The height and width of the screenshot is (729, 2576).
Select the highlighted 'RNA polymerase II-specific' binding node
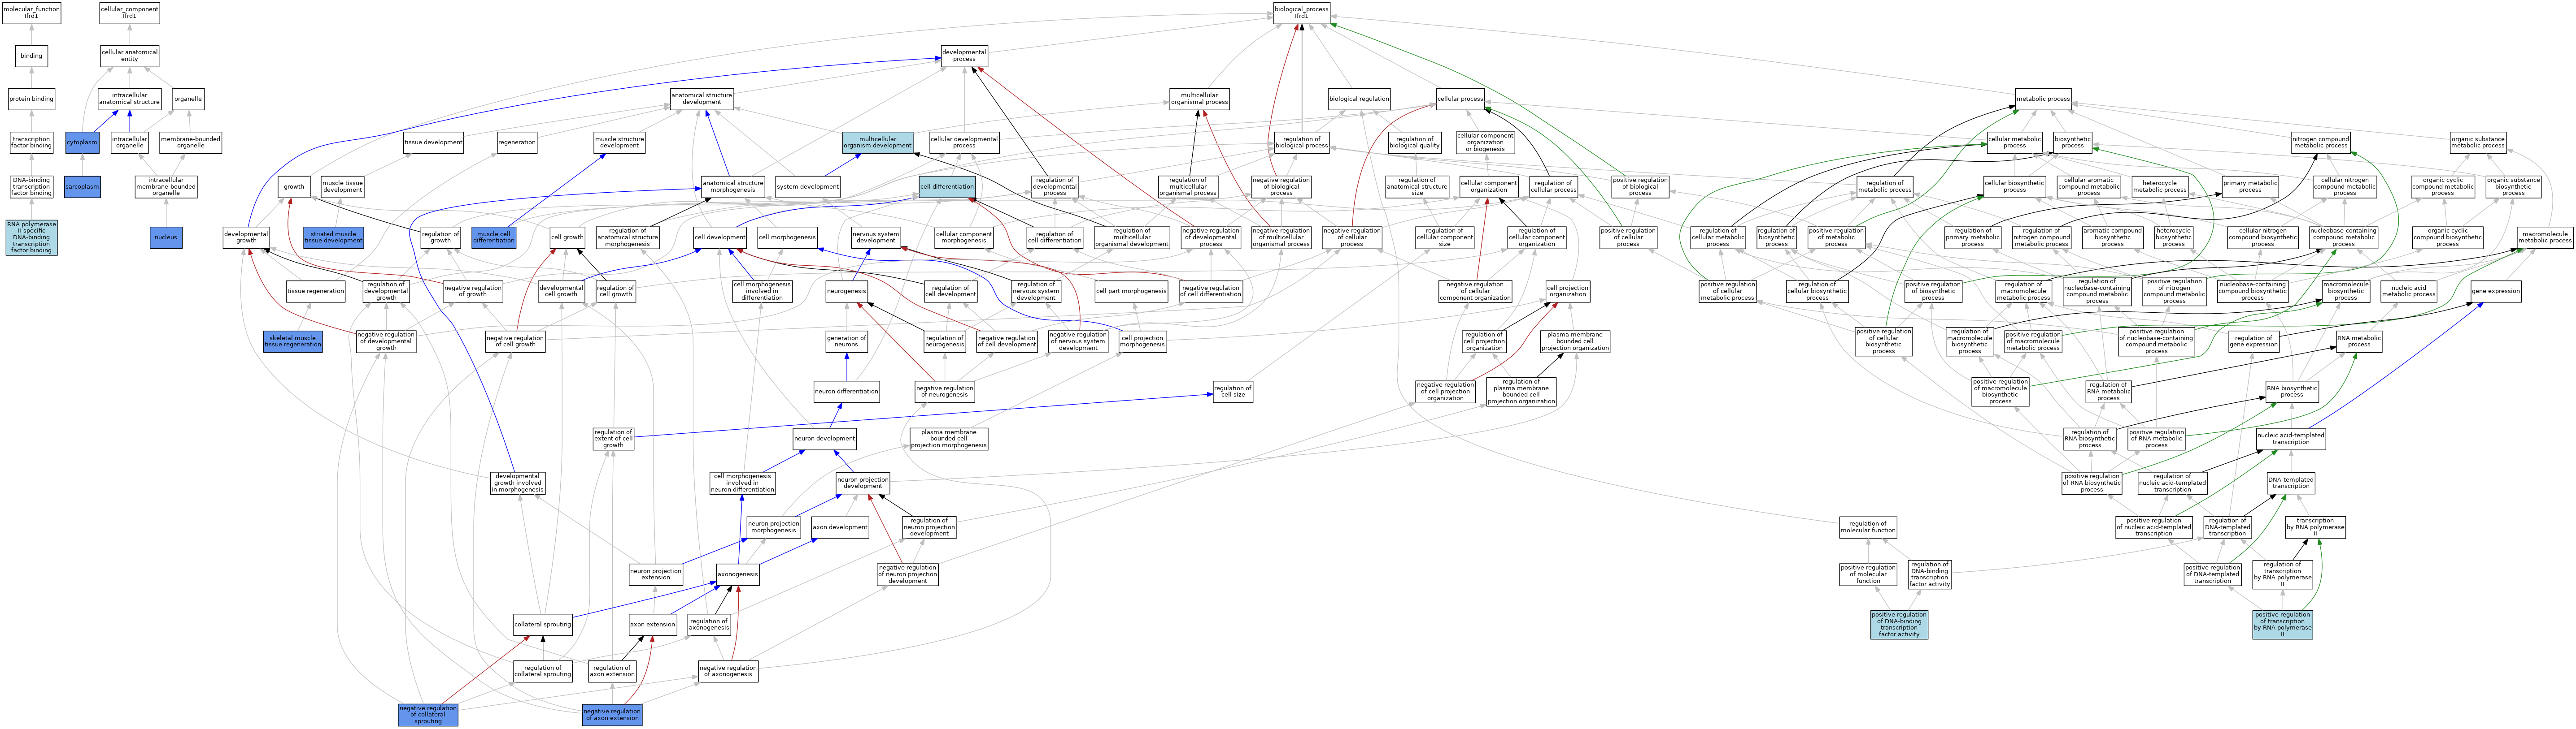coord(31,237)
